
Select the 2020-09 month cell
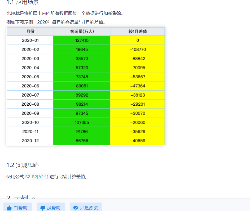[30, 113]
